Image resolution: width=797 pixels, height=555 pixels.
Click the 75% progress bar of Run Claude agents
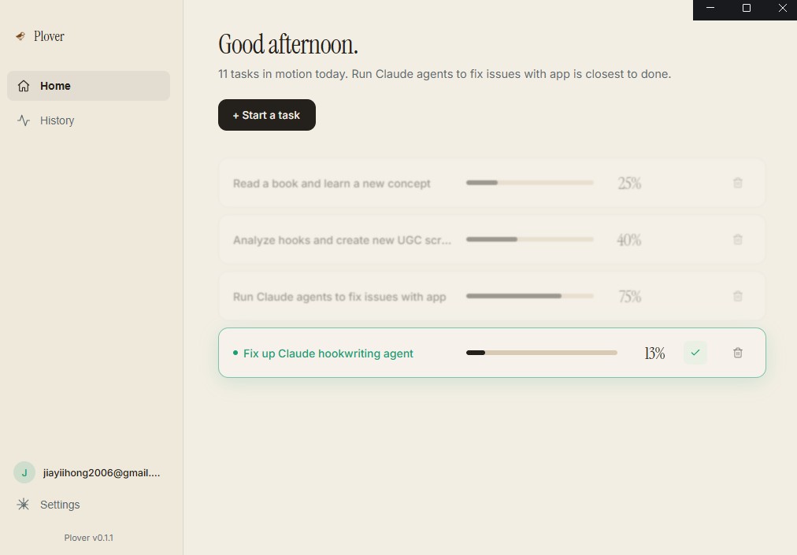click(x=530, y=296)
